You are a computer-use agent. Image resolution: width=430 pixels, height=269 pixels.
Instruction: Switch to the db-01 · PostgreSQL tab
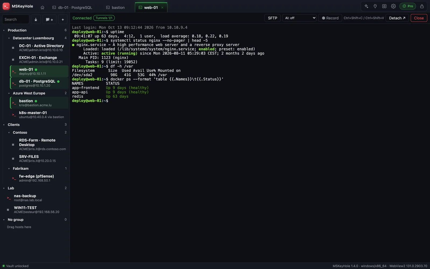[x=72, y=8]
